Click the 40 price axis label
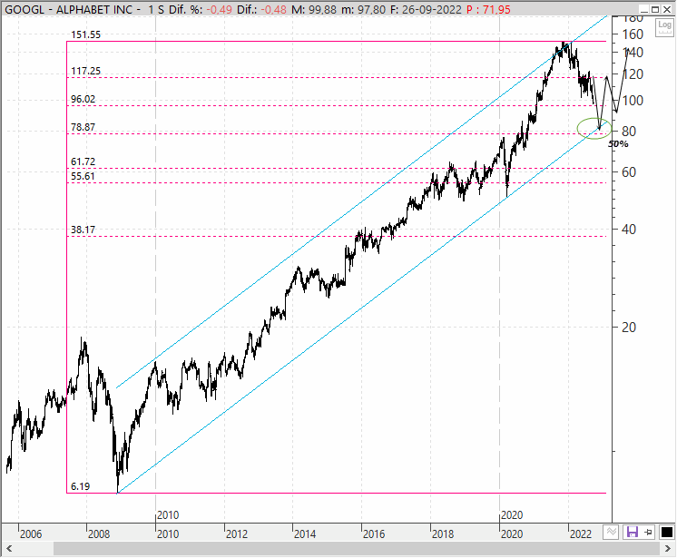 pos(629,230)
